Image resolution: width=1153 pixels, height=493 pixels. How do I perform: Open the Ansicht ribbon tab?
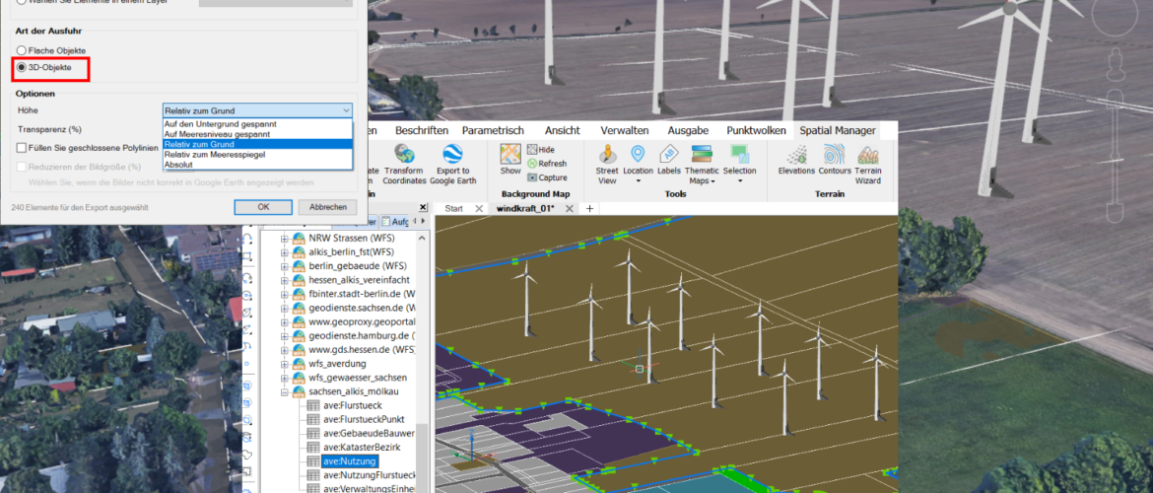563,130
